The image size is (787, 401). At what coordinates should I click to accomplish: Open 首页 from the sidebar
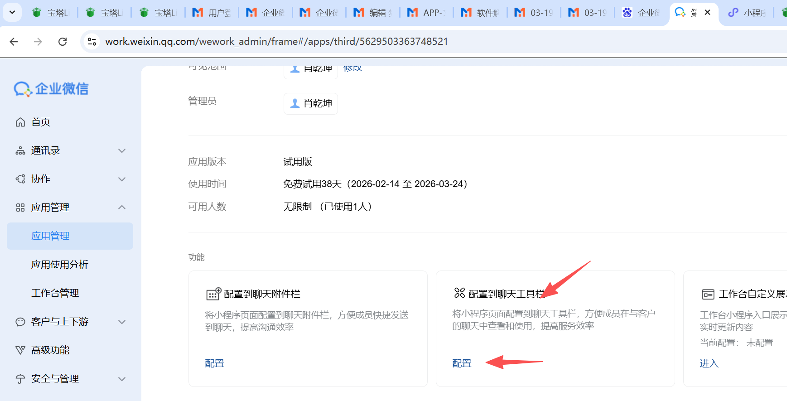pyautogui.click(x=40, y=122)
